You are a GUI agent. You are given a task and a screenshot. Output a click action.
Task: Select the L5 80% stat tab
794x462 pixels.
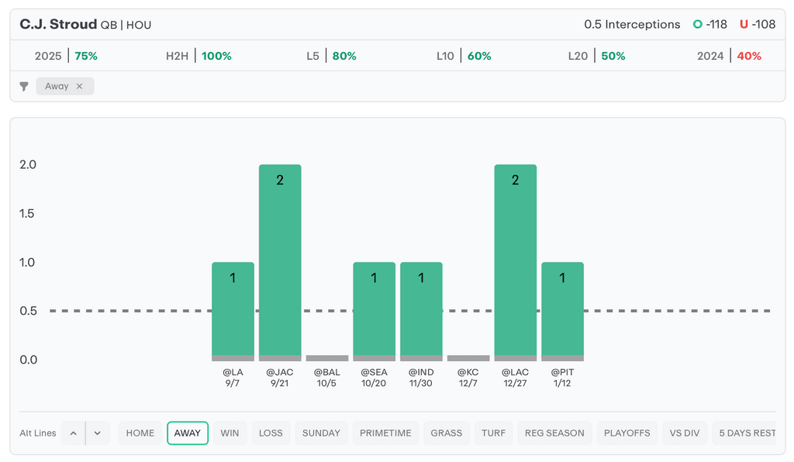(x=331, y=56)
